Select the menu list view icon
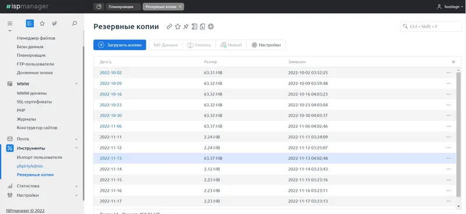The image size is (466, 214). 30,23
